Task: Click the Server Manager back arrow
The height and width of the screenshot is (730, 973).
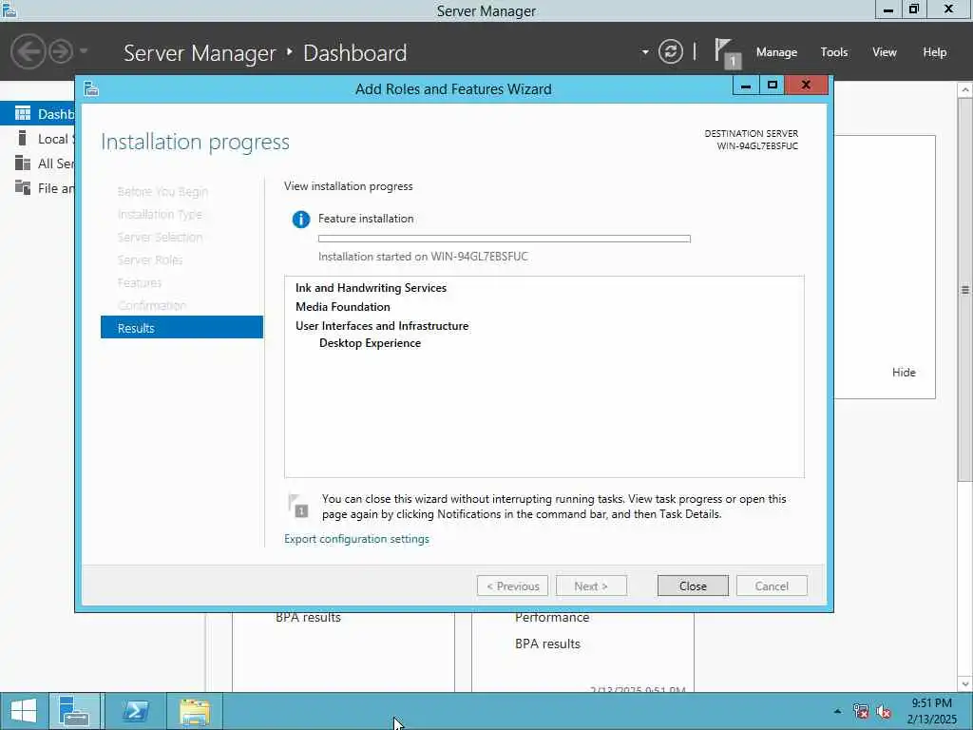Action: coord(28,51)
